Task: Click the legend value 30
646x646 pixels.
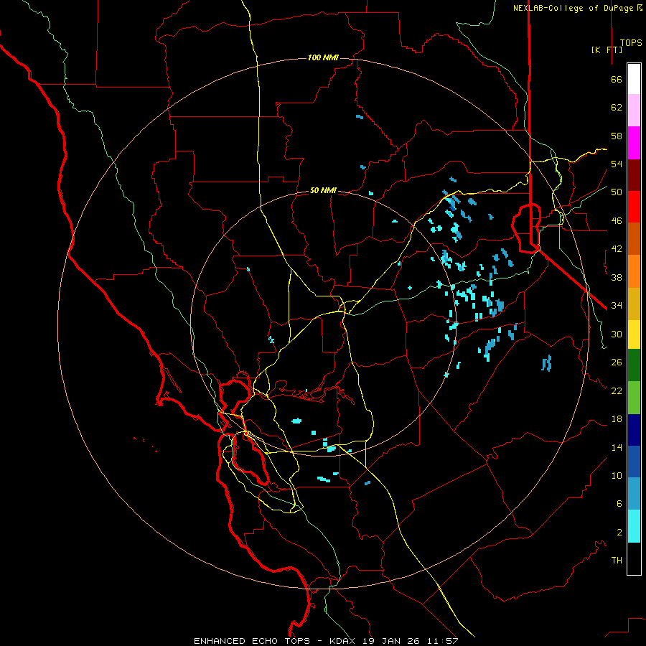Action: (617, 334)
